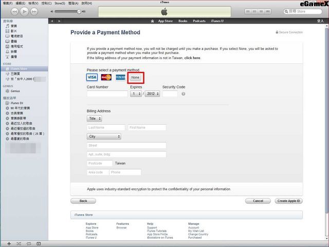The width and height of the screenshot is (329, 247).
Task: Go back with the store left arrow
Action: coord(52,21)
